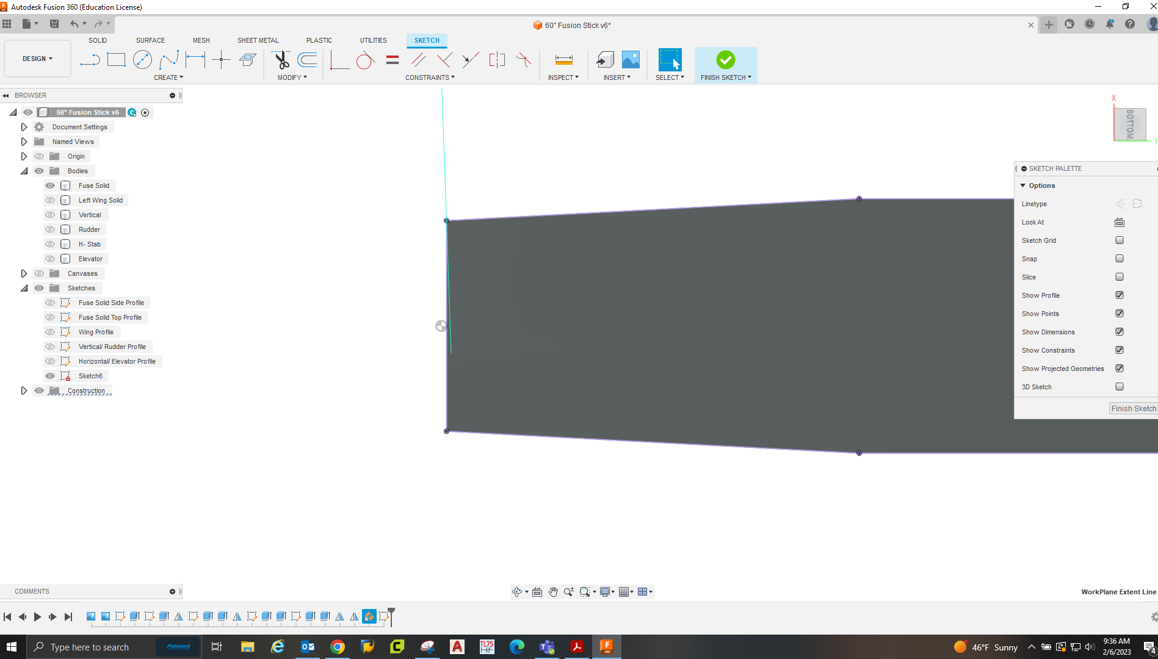This screenshot has width=1158, height=659.
Task: Select the Line sketch tool
Action: pos(90,60)
